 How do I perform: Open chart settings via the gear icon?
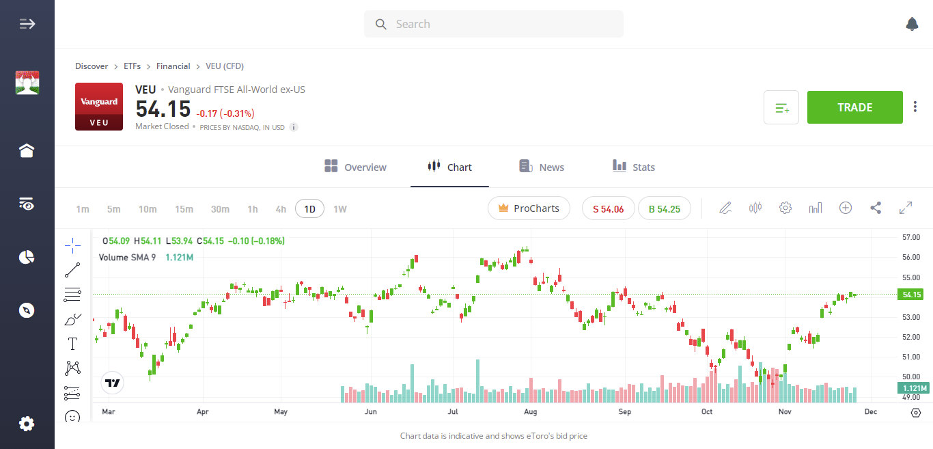pos(785,208)
